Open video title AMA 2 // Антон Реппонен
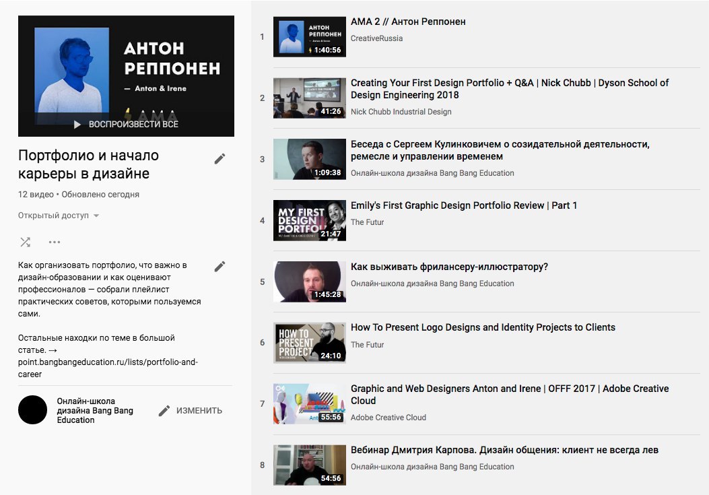 (x=408, y=22)
